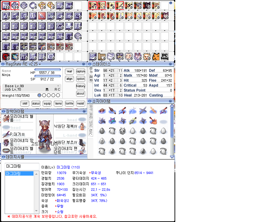Select the first radio button beside Weight

point(39,96)
